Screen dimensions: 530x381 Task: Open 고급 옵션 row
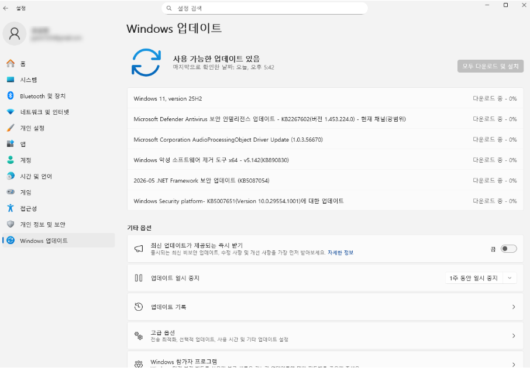[325, 336]
